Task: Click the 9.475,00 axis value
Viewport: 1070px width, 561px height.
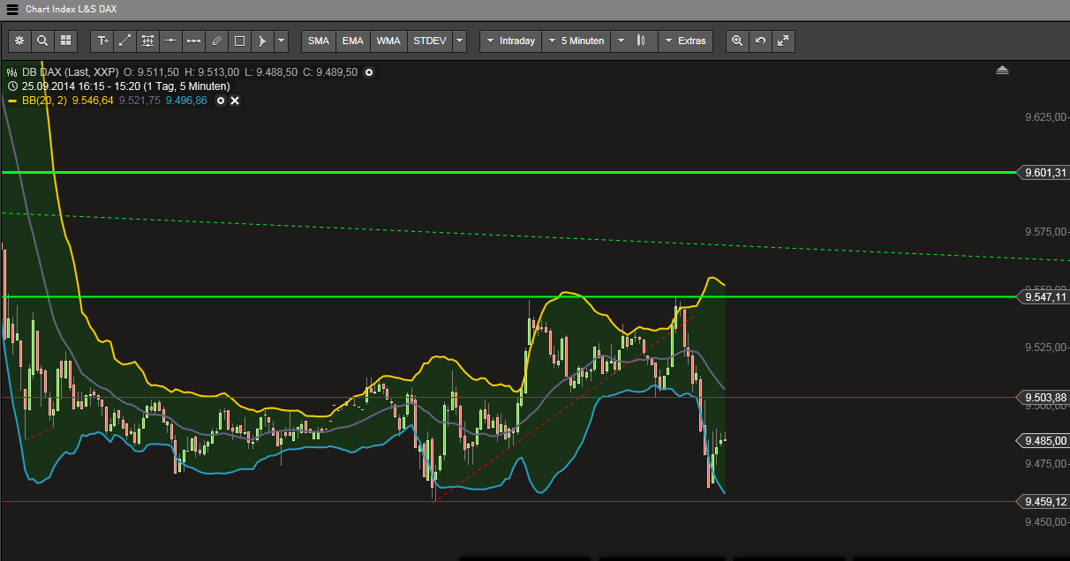Action: pyautogui.click(x=1044, y=463)
